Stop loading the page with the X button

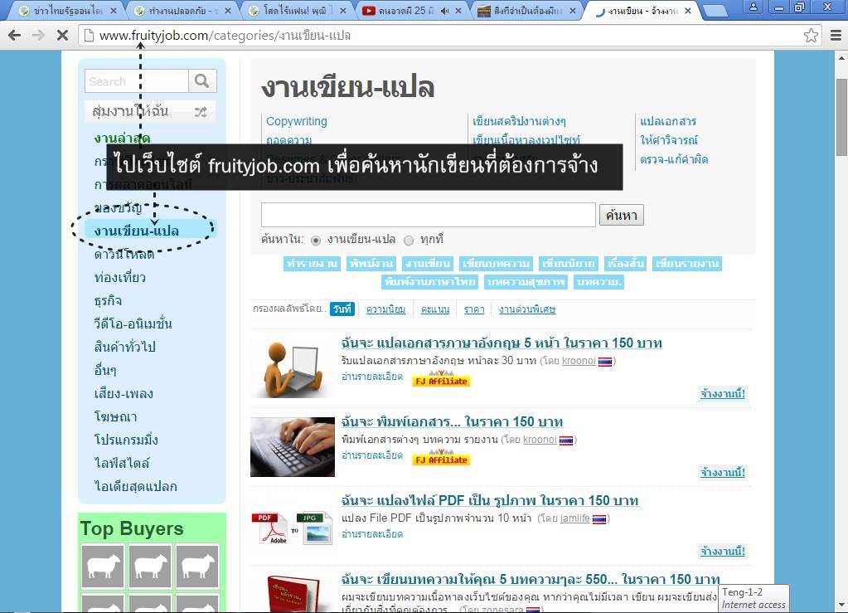coord(62,36)
